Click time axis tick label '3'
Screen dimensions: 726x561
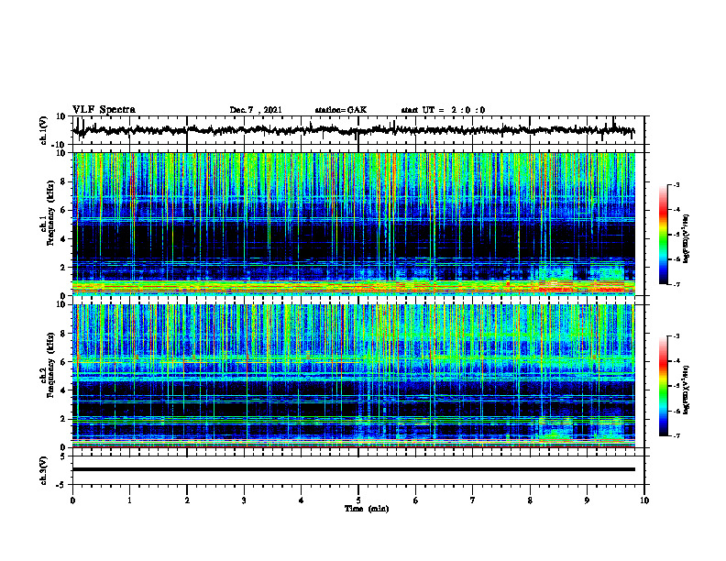click(244, 500)
